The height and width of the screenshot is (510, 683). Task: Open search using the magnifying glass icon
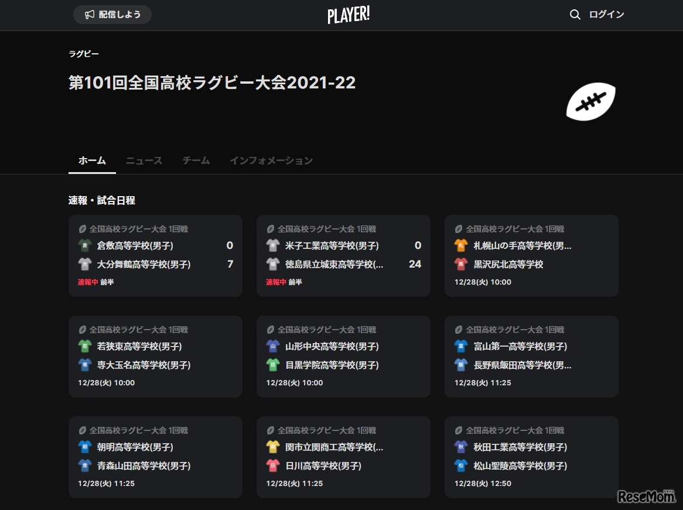(x=575, y=15)
